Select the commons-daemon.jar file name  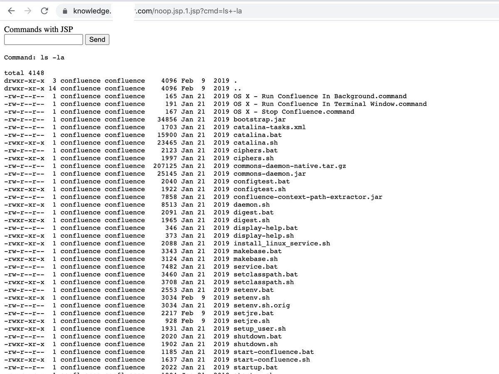coord(270,174)
